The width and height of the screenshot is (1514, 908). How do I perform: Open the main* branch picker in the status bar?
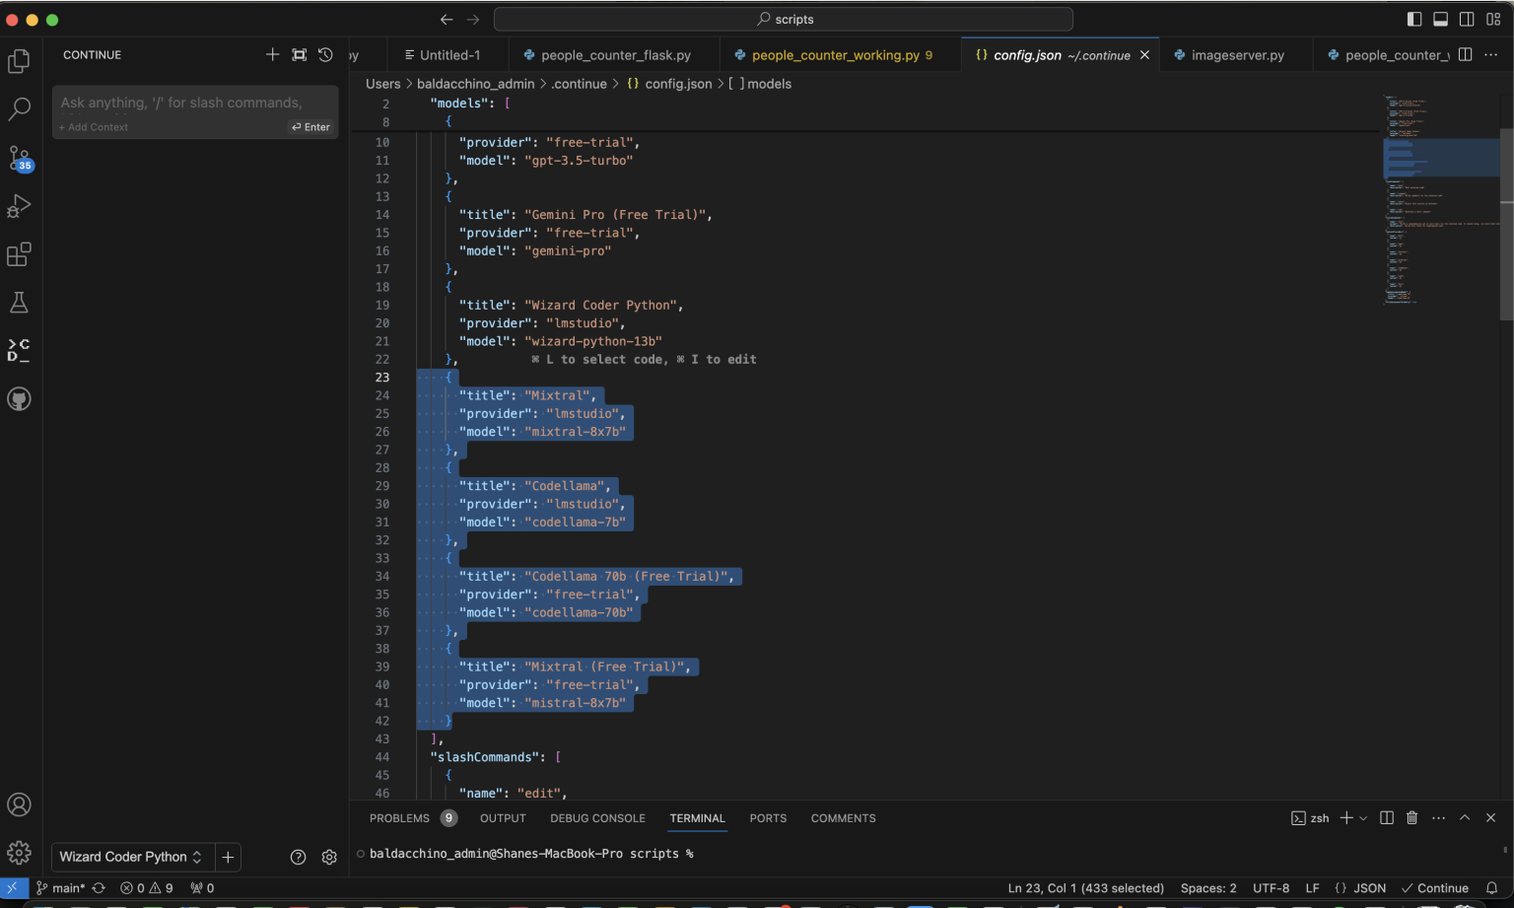pos(63,887)
